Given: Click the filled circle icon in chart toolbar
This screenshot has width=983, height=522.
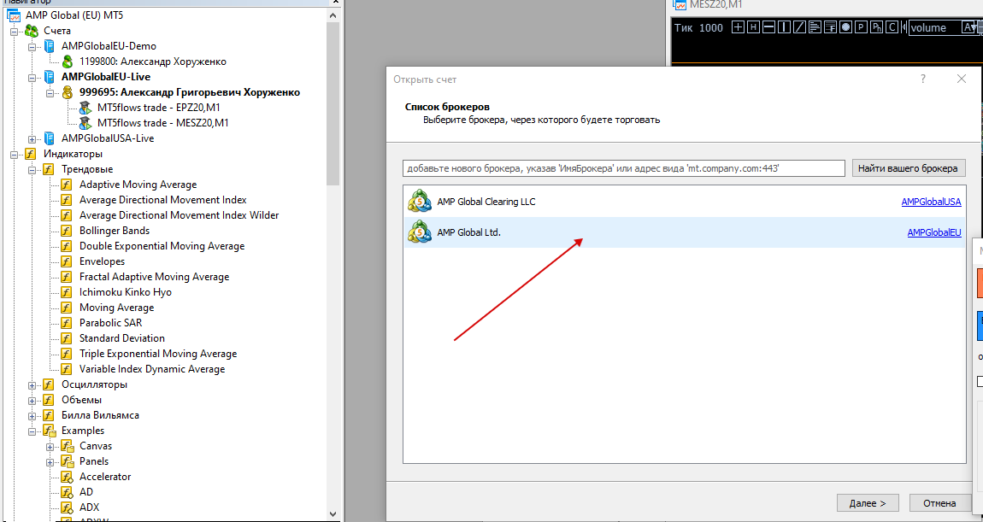Looking at the screenshot, I should [x=845, y=27].
